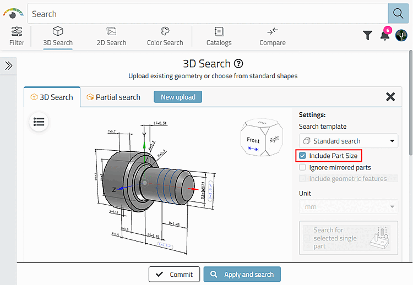The width and height of the screenshot is (413, 285).
Task: Click Apply and search button
Action: pyautogui.click(x=242, y=274)
